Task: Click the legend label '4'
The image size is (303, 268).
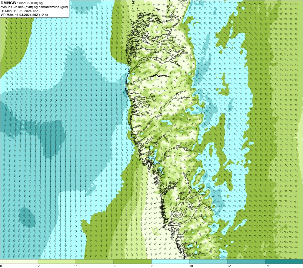Action: tap(77, 266)
